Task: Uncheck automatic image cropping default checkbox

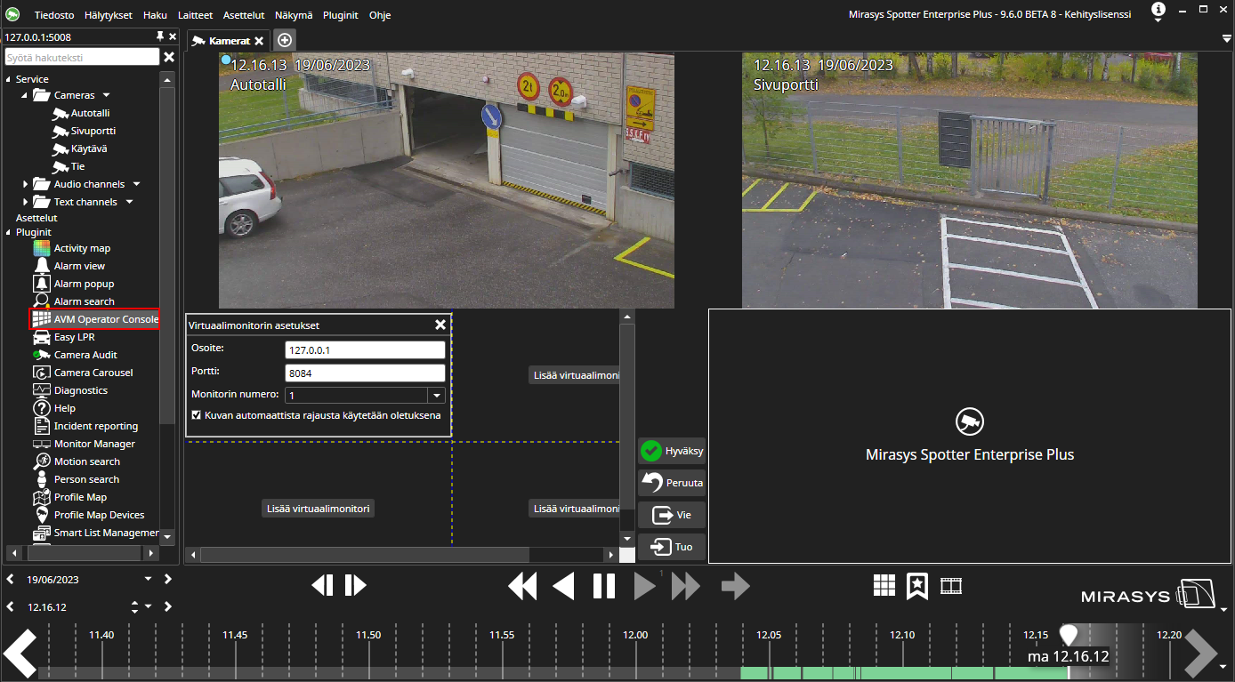Action: [197, 415]
